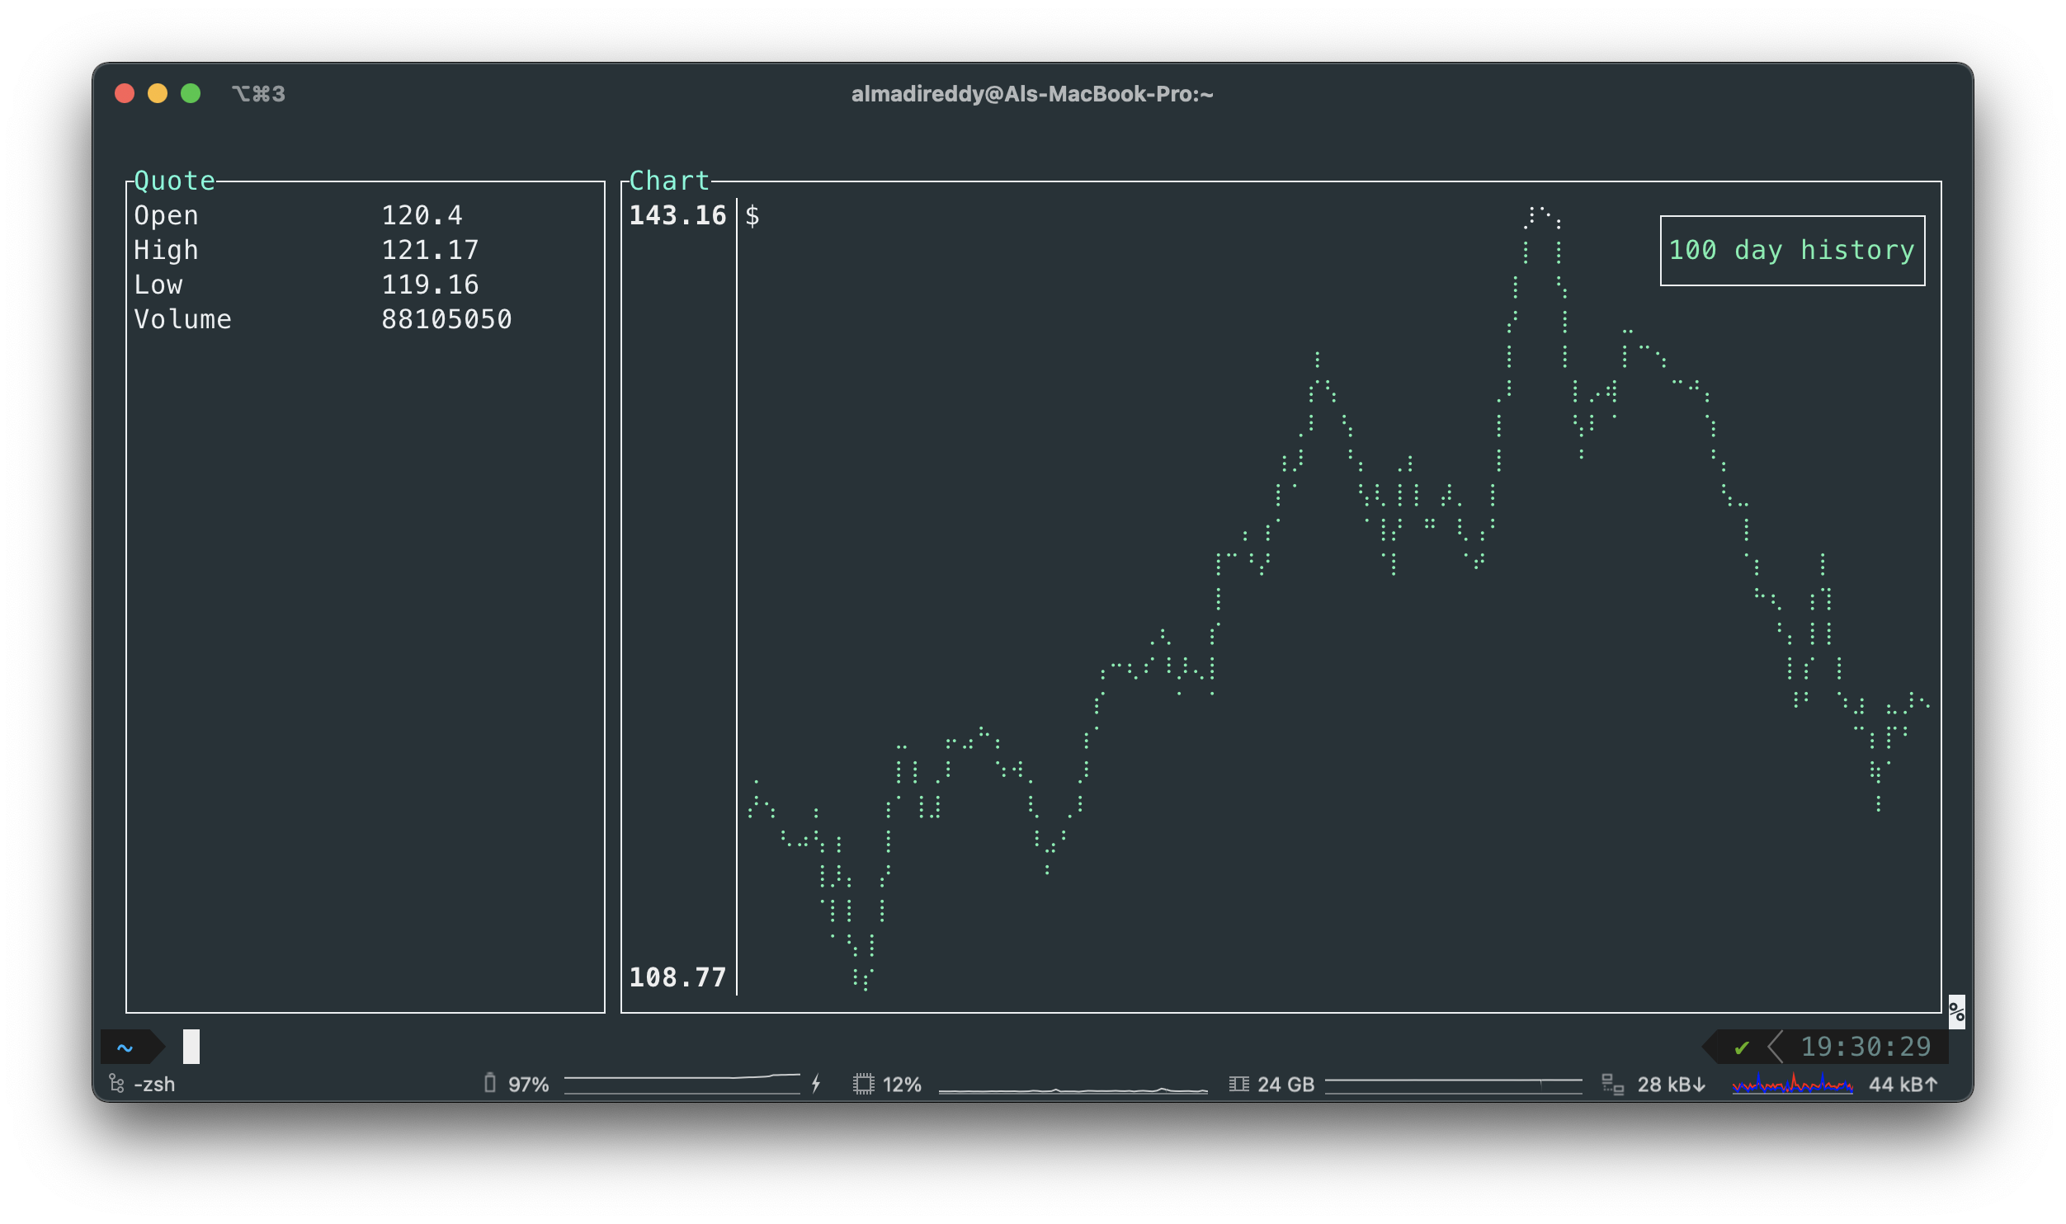The height and width of the screenshot is (1224, 2066).
Task: Click the battery level graph bar
Action: (x=682, y=1084)
